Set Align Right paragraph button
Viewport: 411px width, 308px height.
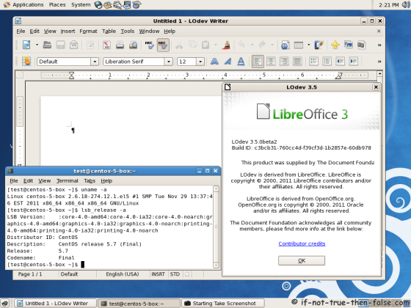tap(284, 62)
